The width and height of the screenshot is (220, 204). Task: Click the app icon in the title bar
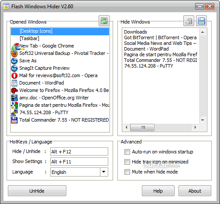click(x=6, y=7)
